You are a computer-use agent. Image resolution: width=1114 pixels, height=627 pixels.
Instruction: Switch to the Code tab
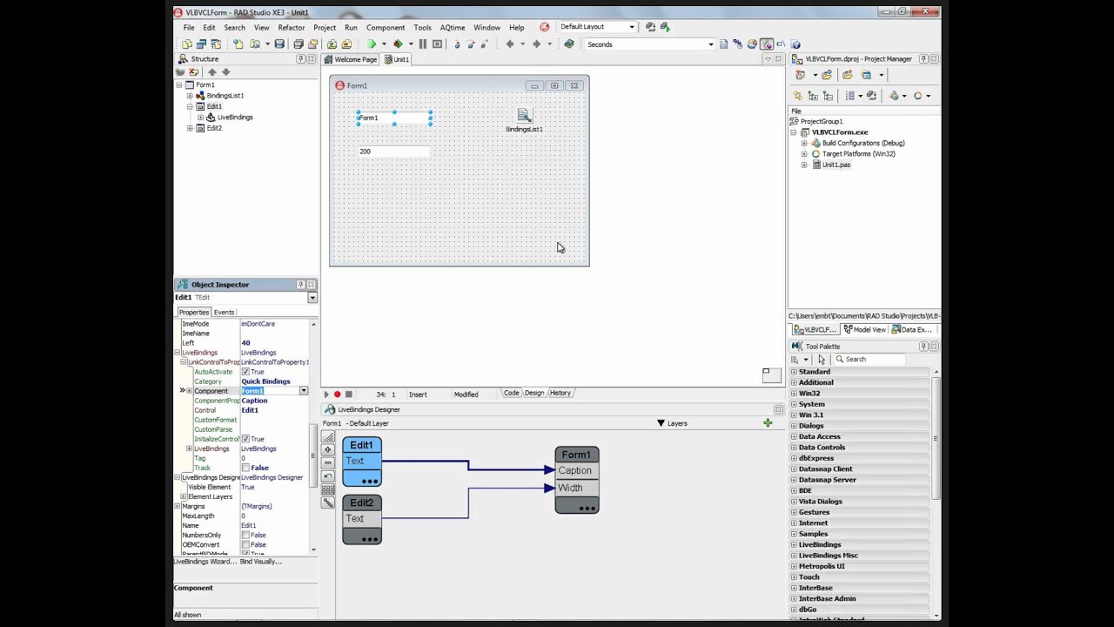tap(512, 393)
